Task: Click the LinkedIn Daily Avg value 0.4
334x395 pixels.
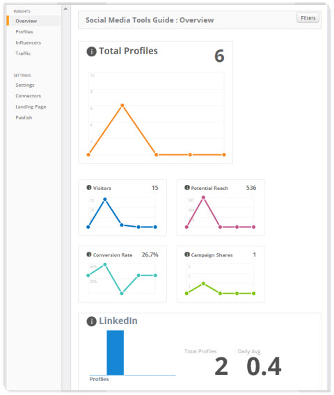Action: click(264, 366)
